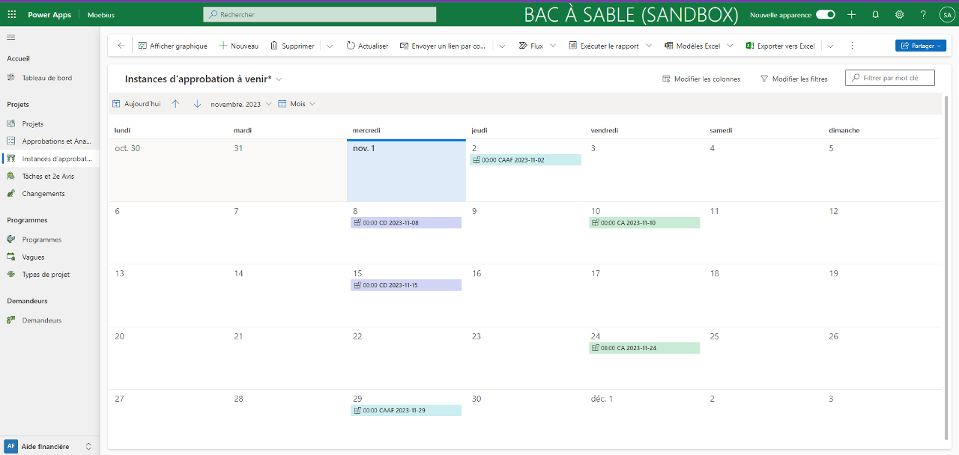Open the help question mark
959x455 pixels.
(x=923, y=15)
